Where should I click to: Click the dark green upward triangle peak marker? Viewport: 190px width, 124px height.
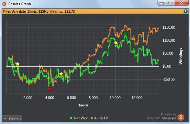point(126,33)
